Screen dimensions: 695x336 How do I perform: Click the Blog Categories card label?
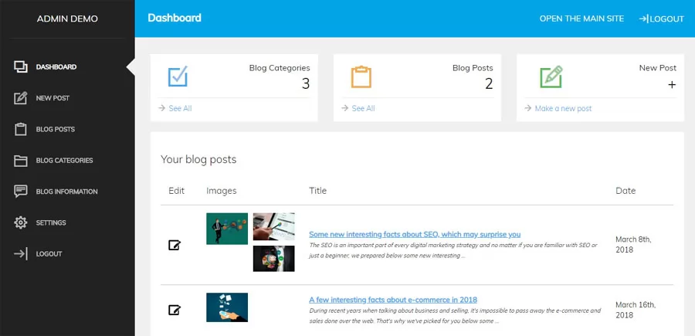coord(280,68)
